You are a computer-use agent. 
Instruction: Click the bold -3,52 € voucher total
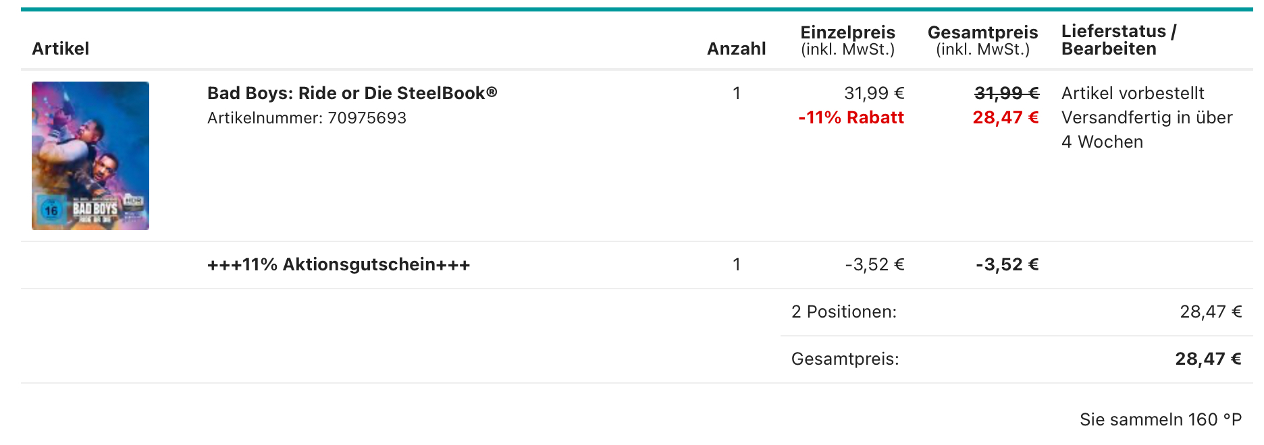(1007, 264)
